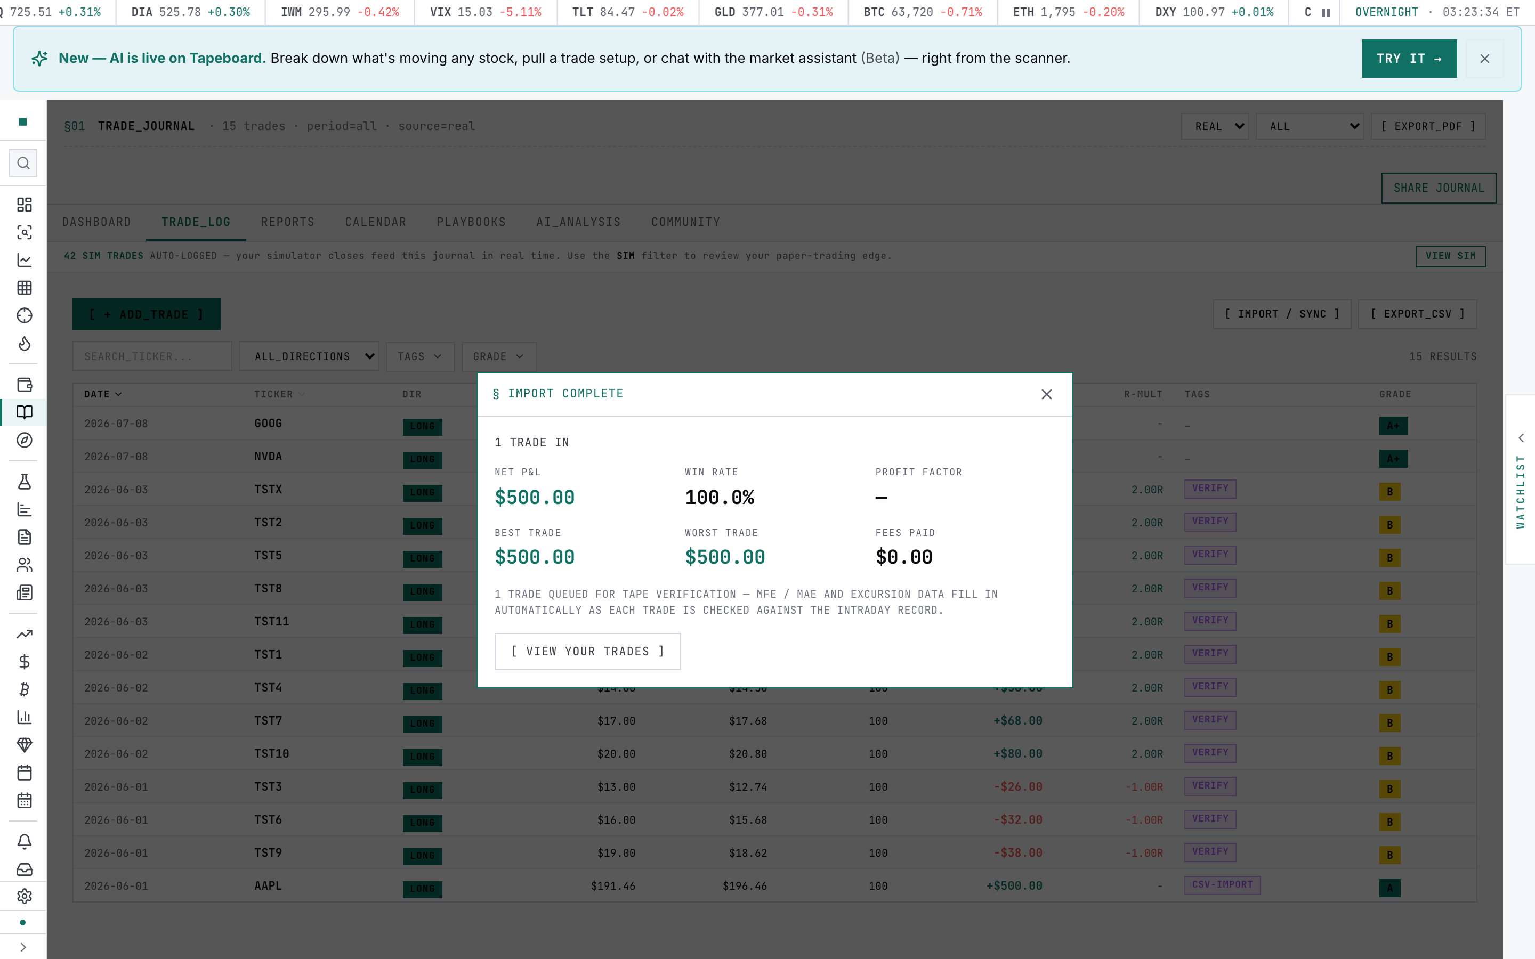Open the settings gear icon in sidebar
1535x959 pixels.
click(24, 896)
